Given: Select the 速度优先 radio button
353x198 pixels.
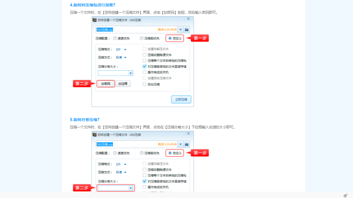Looking at the screenshot, I should (x=115, y=38).
